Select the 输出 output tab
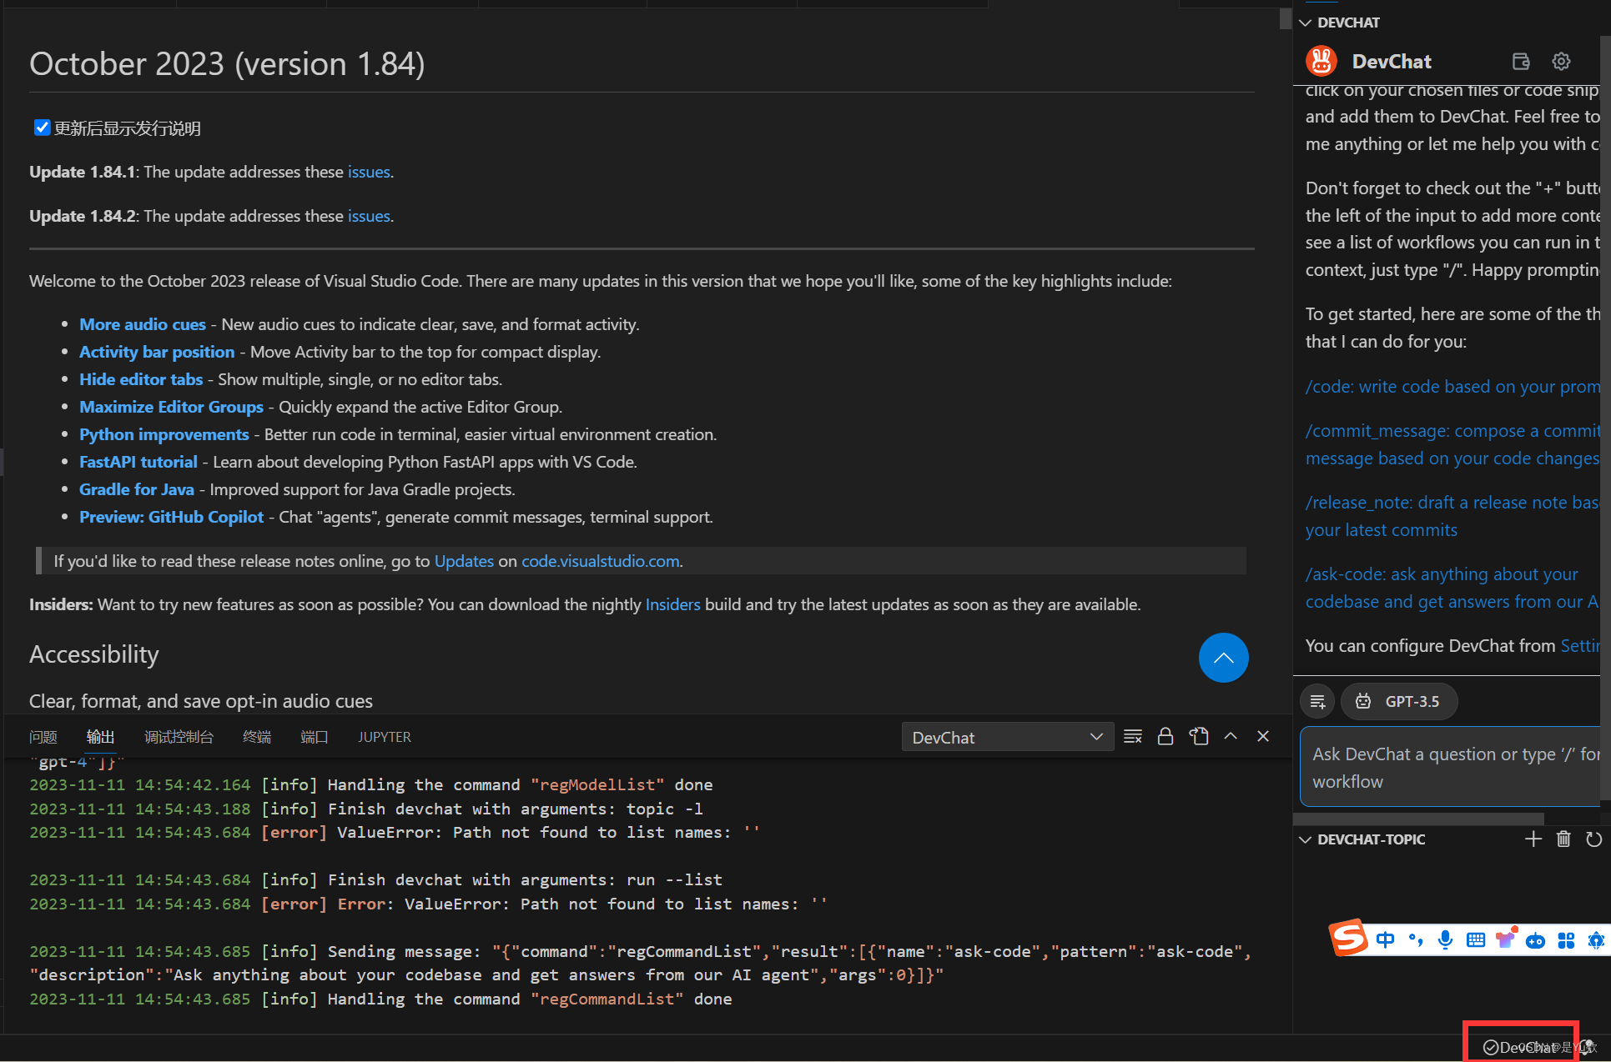 point(100,737)
